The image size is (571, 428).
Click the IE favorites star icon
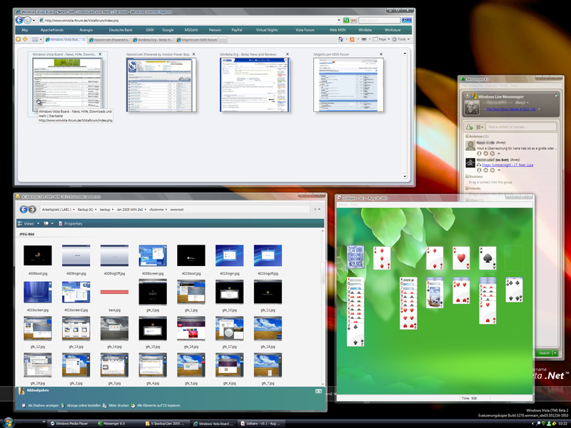pos(19,39)
